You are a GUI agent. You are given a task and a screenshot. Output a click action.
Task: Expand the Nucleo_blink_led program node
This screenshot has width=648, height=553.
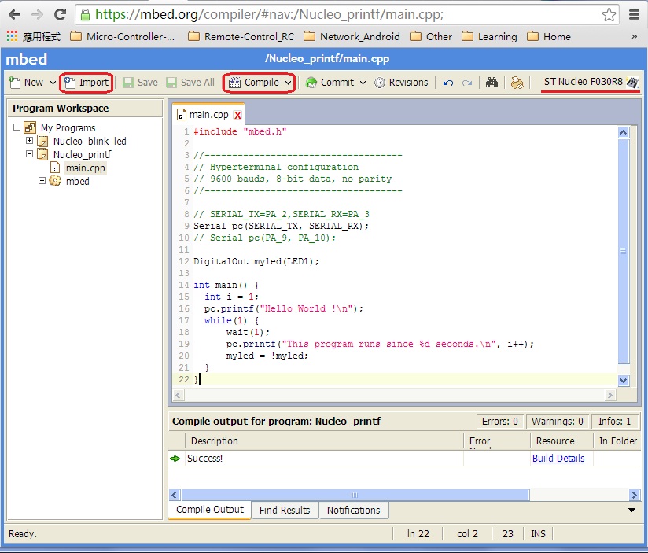point(29,141)
